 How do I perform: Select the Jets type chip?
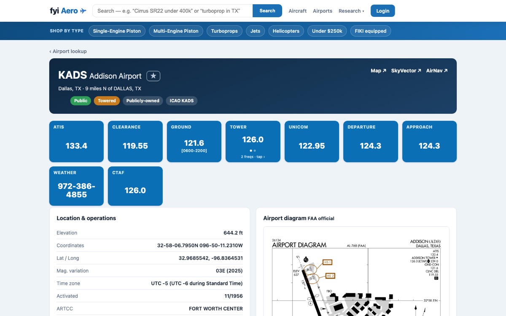coord(256,31)
